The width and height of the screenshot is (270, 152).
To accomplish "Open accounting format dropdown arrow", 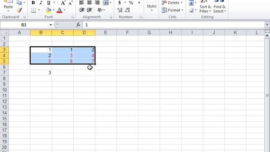I will [x=125, y=3].
